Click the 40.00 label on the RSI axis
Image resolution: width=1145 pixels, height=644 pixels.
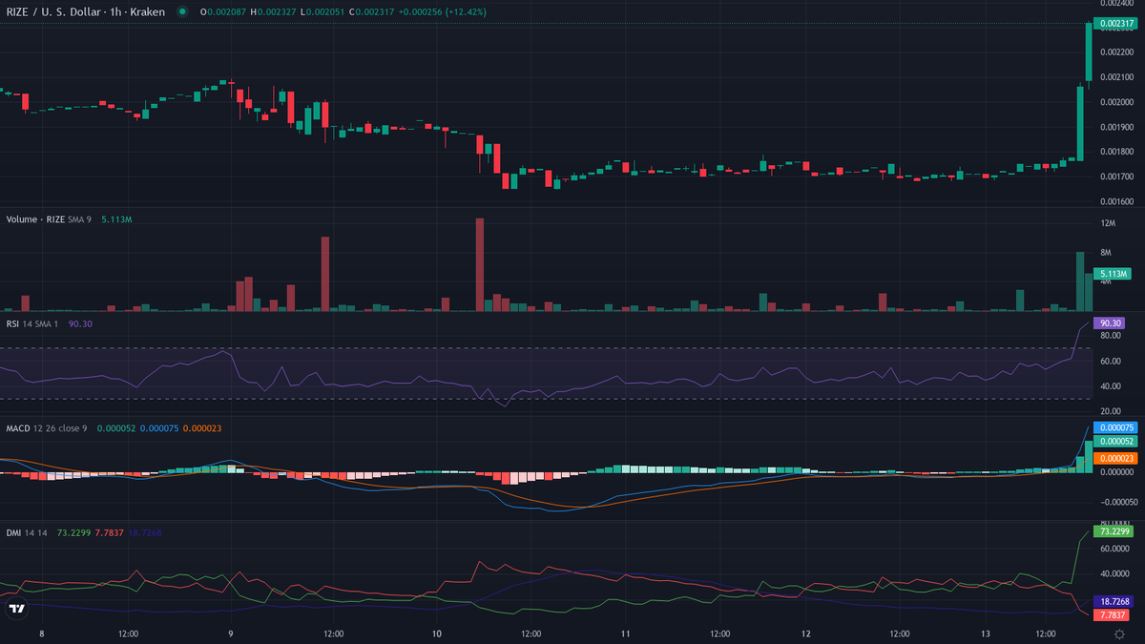pyautogui.click(x=1110, y=386)
